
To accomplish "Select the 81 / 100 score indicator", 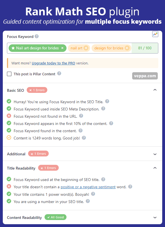I will click(145, 48).
